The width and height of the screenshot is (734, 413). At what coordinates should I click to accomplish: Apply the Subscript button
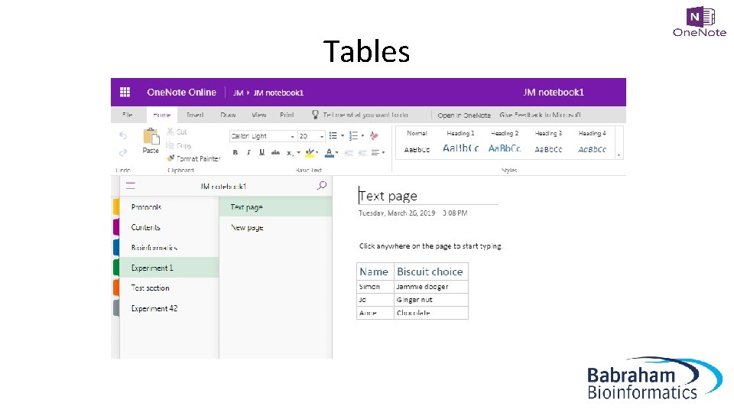tap(290, 153)
